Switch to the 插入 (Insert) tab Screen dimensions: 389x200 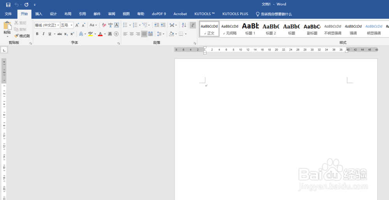pyautogui.click(x=39, y=14)
